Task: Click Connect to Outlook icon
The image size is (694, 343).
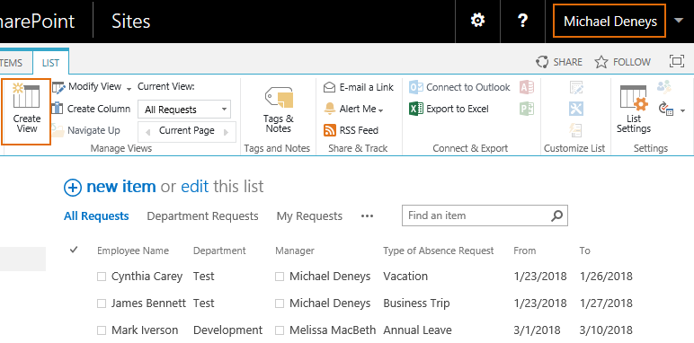Action: coord(416,87)
